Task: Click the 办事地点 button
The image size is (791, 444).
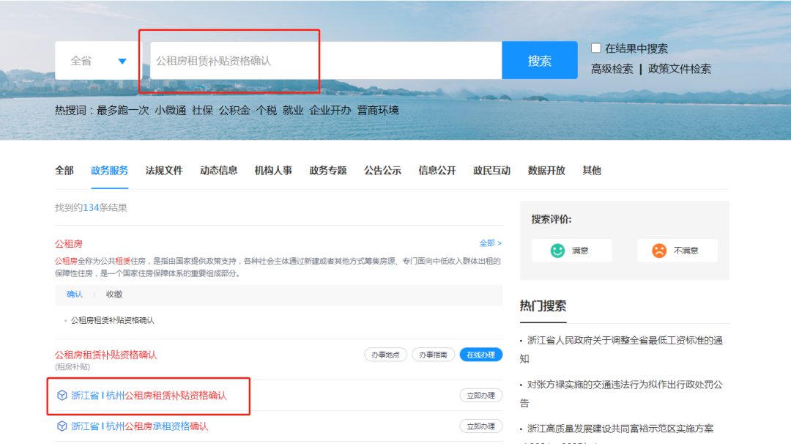Action: (385, 355)
